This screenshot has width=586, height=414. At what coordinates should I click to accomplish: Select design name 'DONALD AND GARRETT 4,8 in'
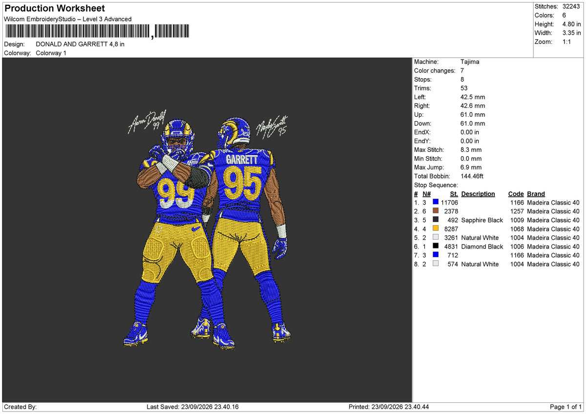click(x=80, y=44)
